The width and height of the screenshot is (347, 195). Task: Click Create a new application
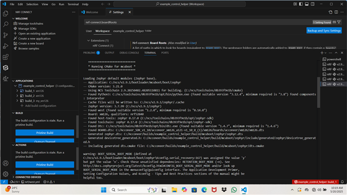tap(34, 38)
